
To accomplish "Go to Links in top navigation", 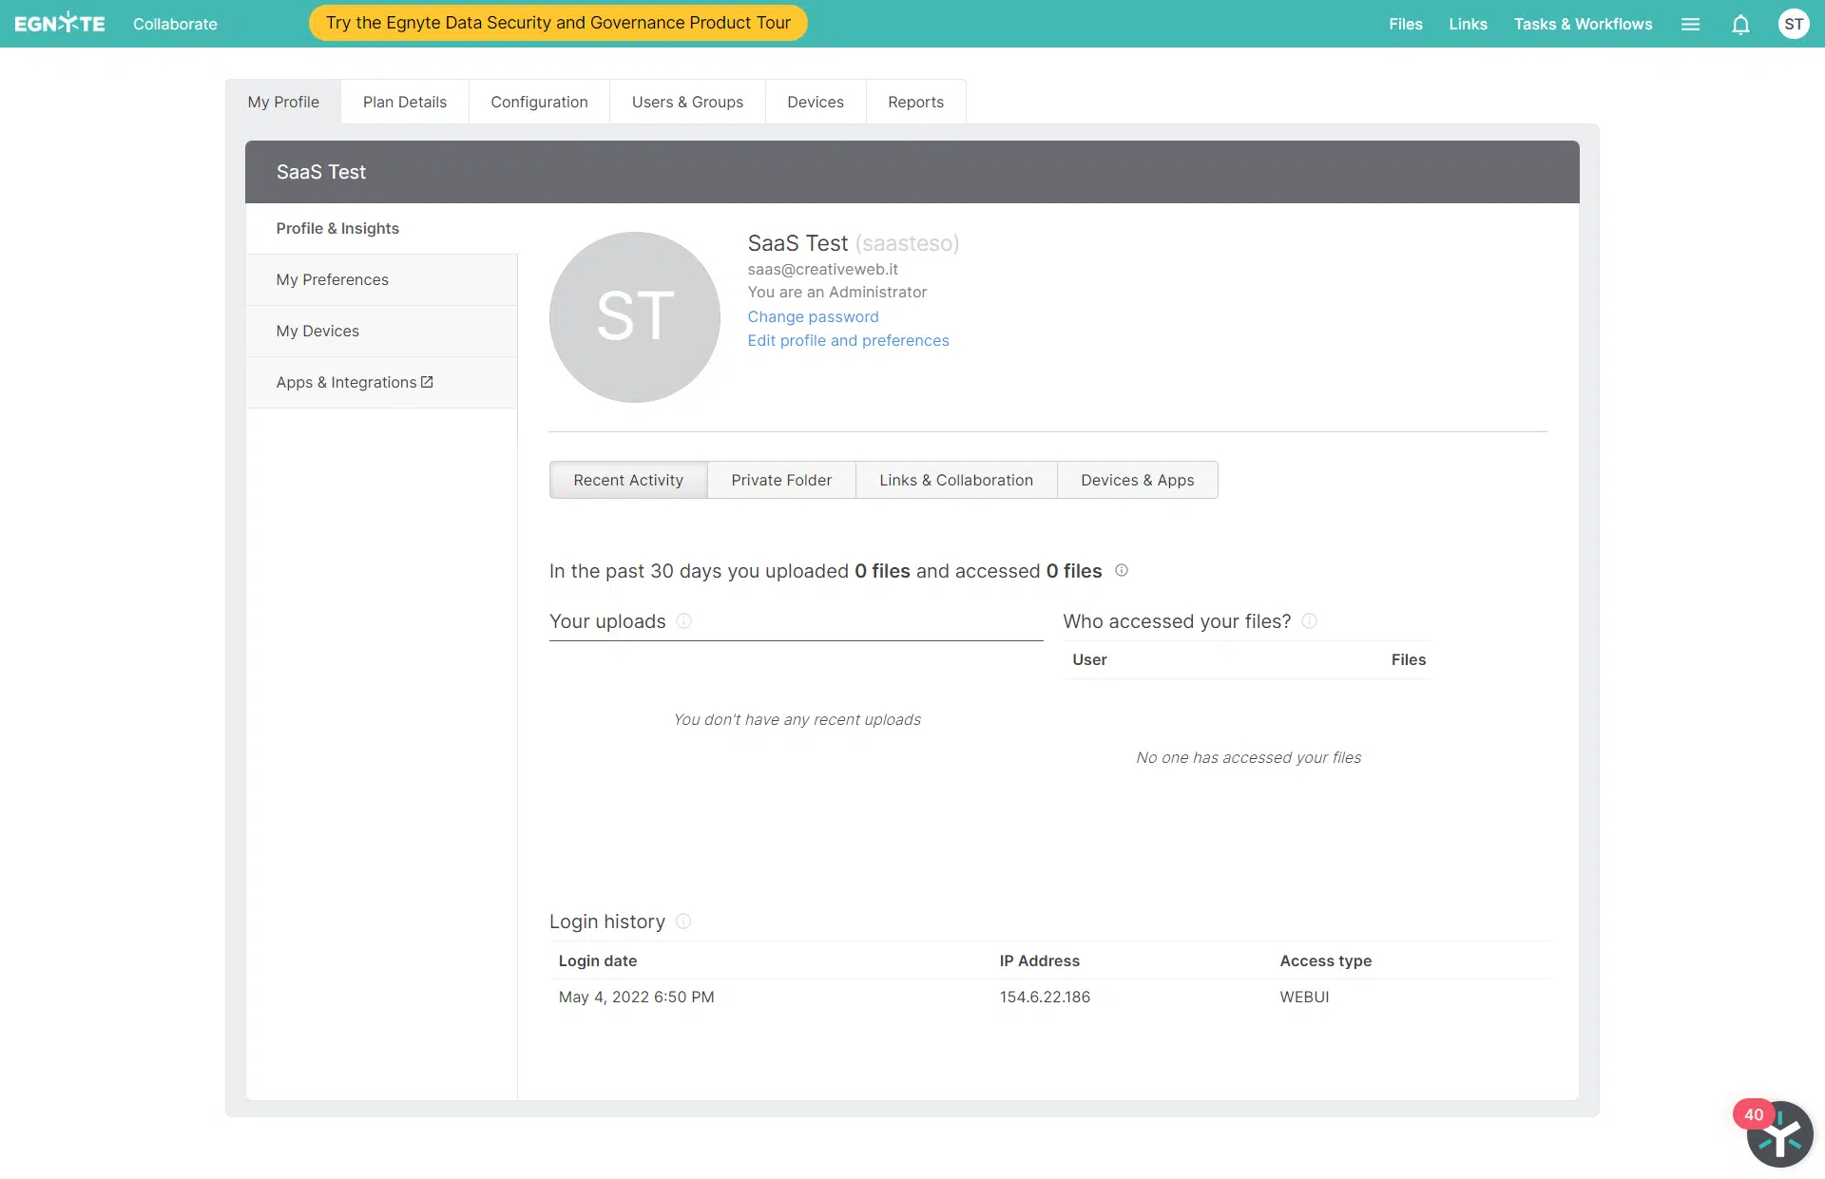I will (x=1468, y=24).
